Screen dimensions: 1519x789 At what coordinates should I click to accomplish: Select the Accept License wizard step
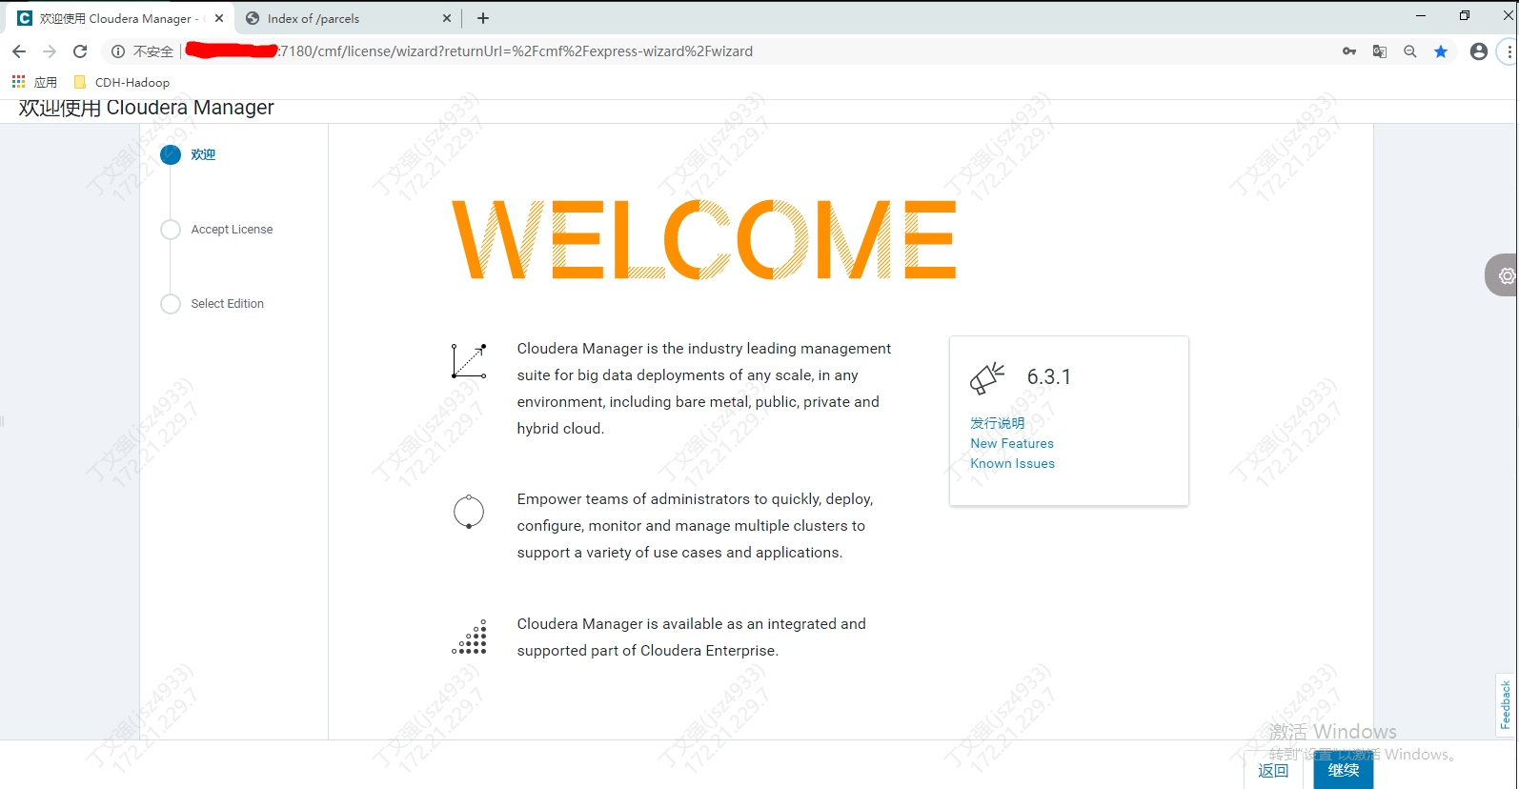point(217,230)
